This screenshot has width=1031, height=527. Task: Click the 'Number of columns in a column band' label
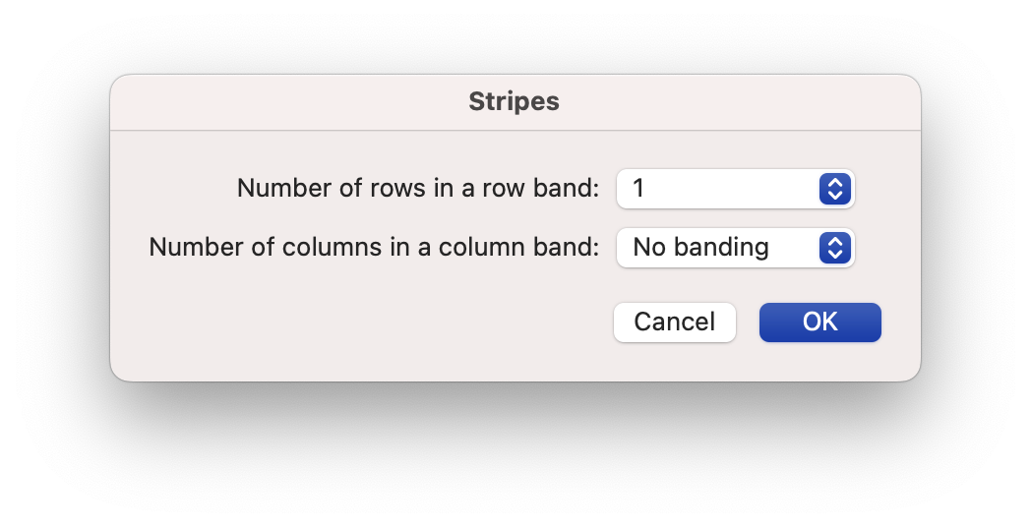tap(374, 248)
